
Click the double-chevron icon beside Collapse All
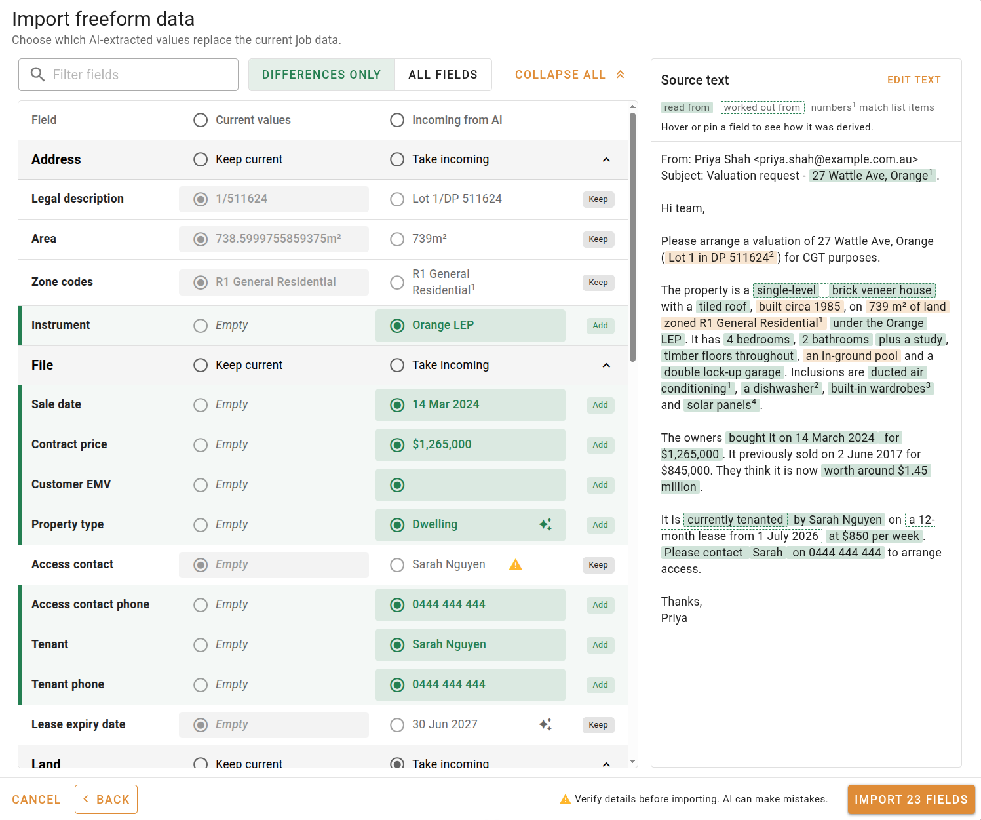[620, 75]
